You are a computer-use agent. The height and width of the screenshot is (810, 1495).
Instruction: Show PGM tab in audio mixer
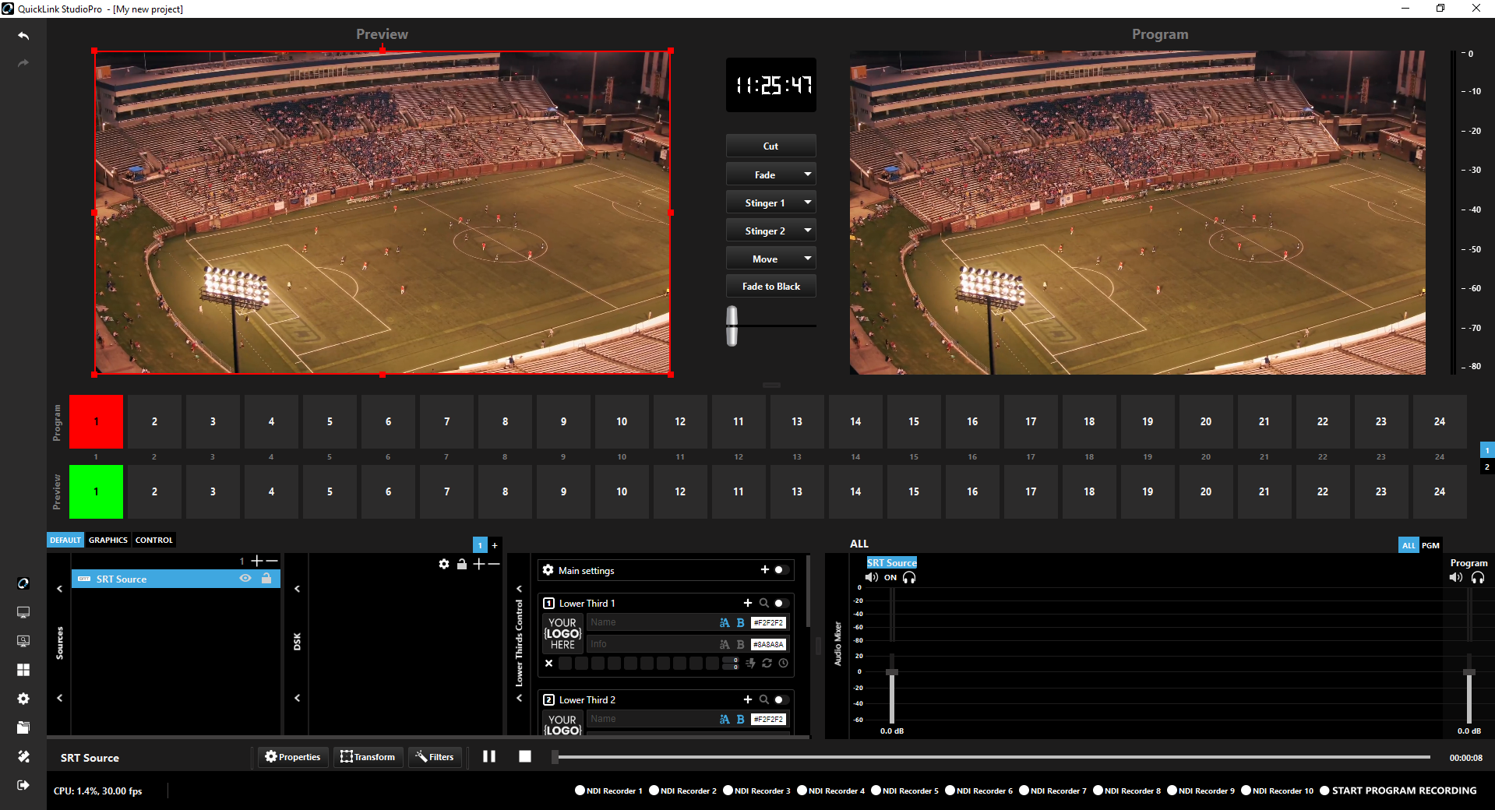(1430, 545)
